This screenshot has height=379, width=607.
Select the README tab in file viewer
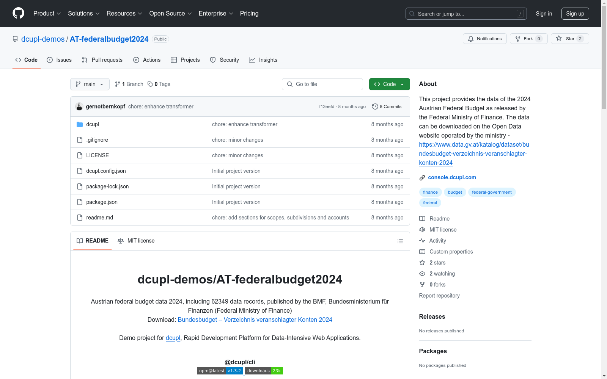pos(92,241)
